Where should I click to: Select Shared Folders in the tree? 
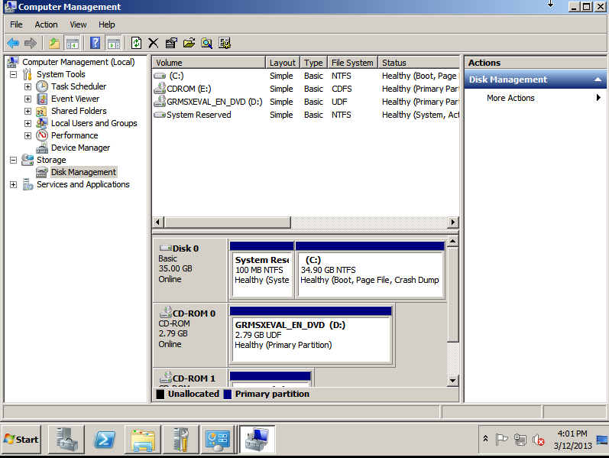pyautogui.click(x=79, y=111)
